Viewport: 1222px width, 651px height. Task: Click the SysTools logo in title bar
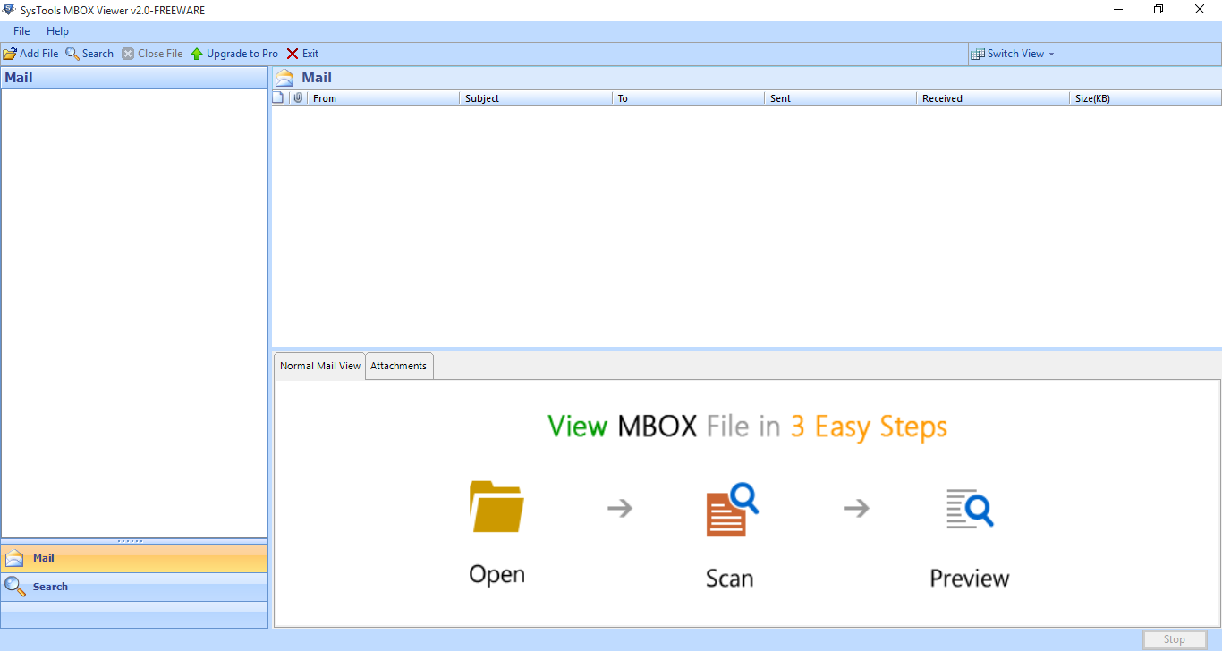[10, 10]
